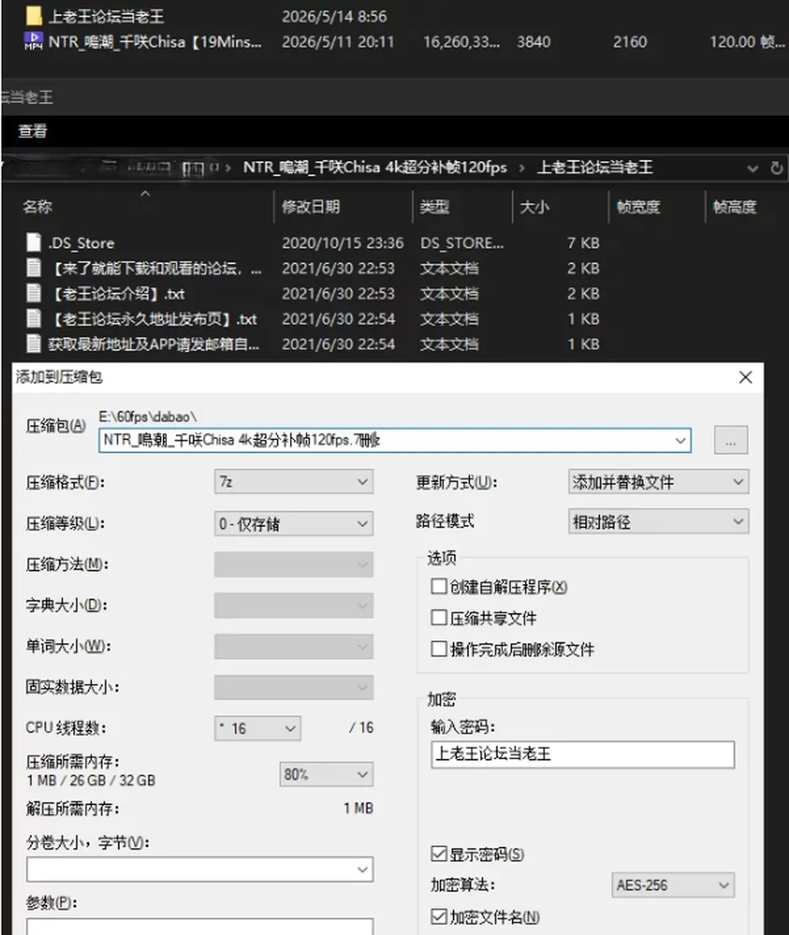Click the 【来了就能下载和观看的论坛 document icon
789x935 pixels.
tap(34, 268)
